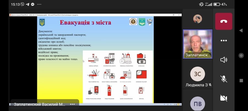Click the line водійські права;
Screen dimensions: 248x111
tap(48, 52)
